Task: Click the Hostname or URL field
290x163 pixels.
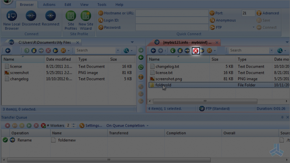Action: click(x=172, y=13)
